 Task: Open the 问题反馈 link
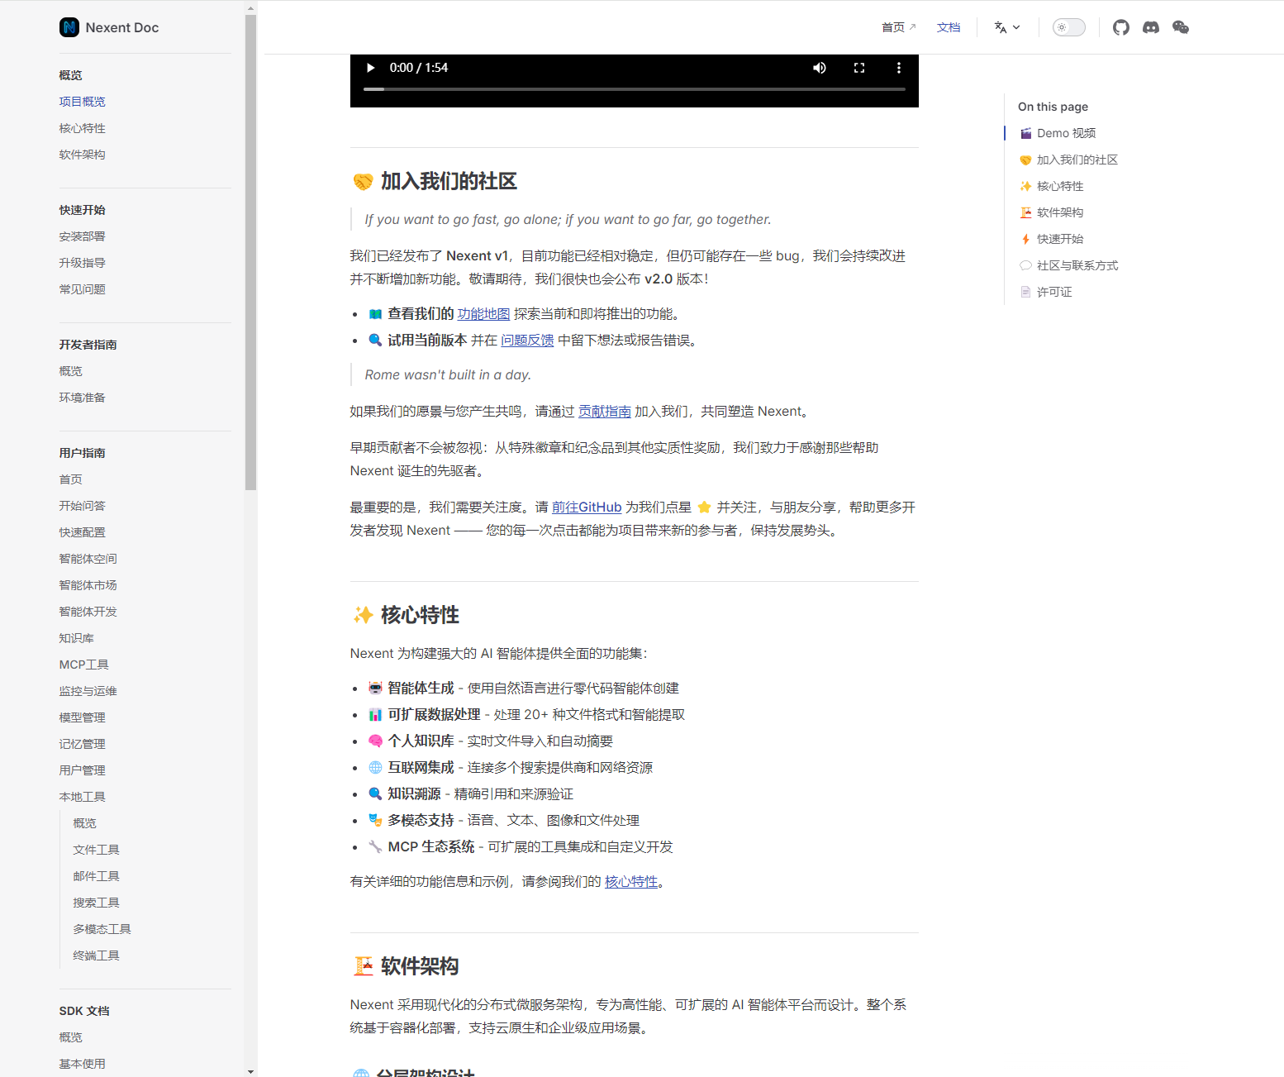click(527, 341)
